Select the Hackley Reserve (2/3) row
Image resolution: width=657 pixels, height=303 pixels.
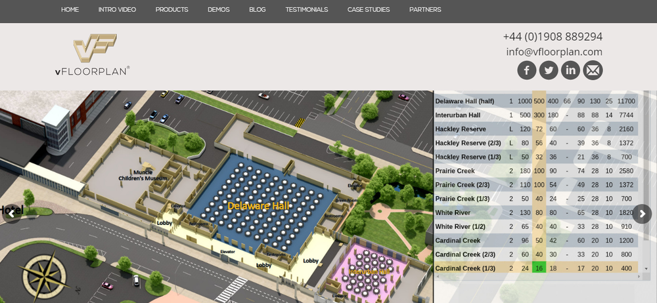click(x=536, y=143)
